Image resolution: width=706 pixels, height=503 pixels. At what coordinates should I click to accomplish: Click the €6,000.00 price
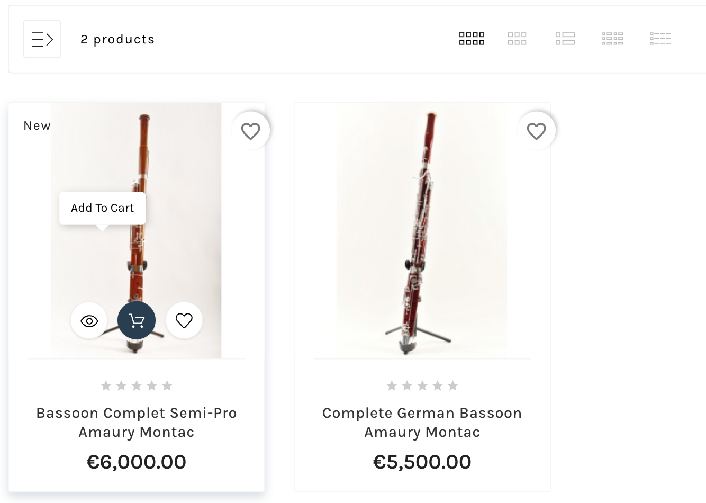(x=137, y=462)
